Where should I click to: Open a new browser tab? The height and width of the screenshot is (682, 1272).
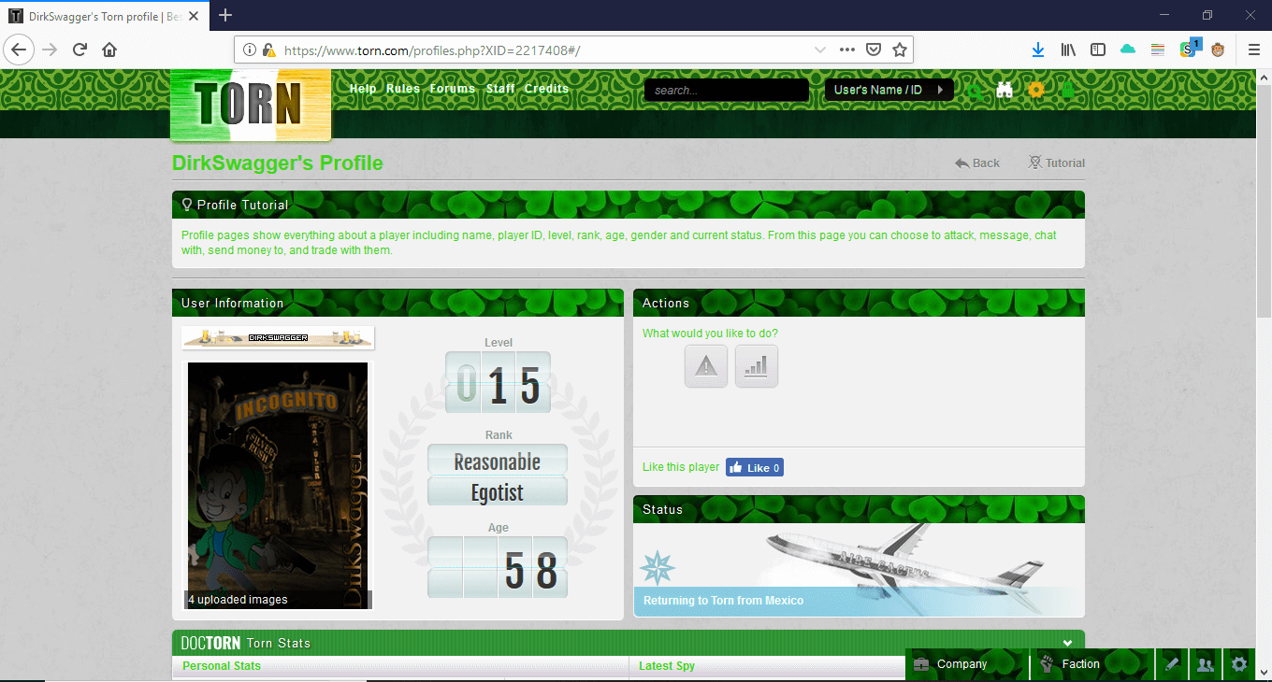coord(225,15)
